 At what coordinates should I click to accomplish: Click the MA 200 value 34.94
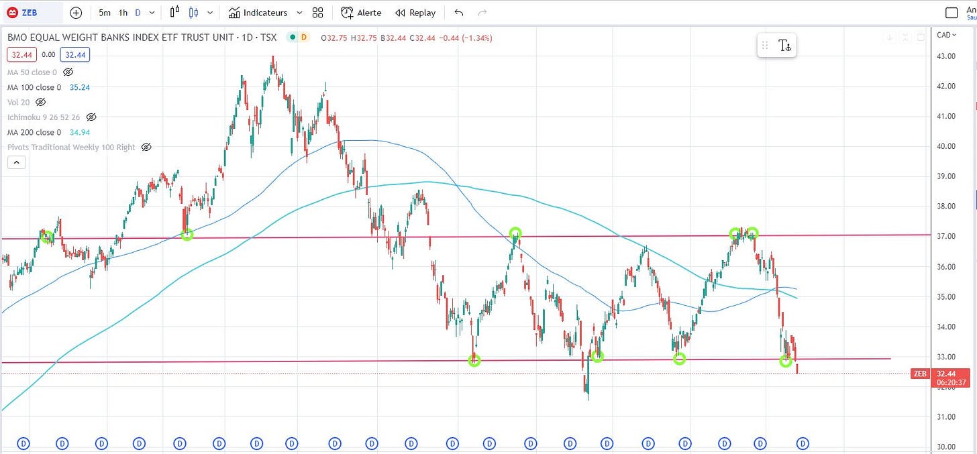coord(80,132)
